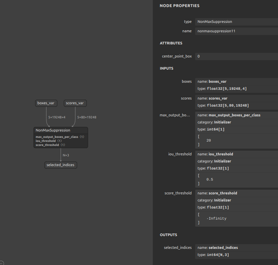Click the type float32[5,19248,4] row
Image resolution: width=278 pixels, height=265 pixels.
(237, 89)
